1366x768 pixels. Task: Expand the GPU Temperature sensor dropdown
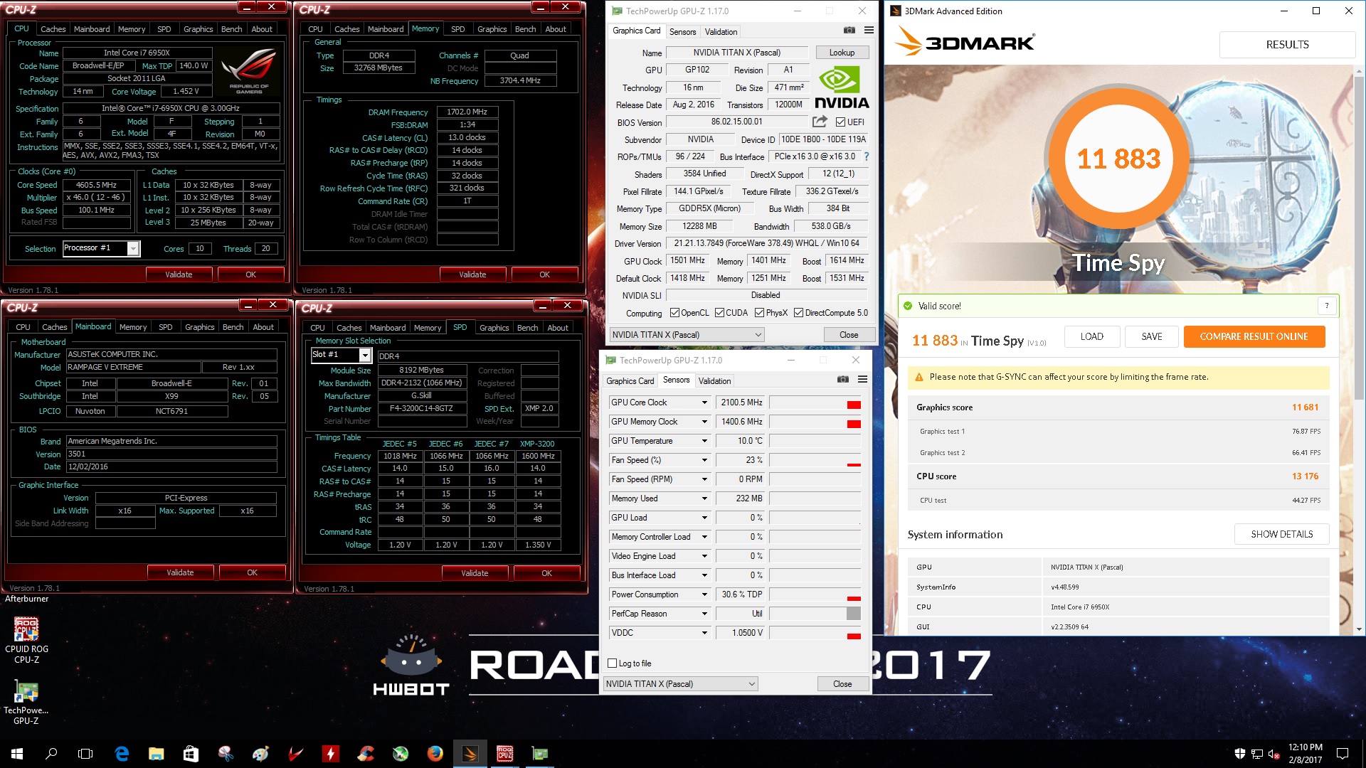pos(704,441)
